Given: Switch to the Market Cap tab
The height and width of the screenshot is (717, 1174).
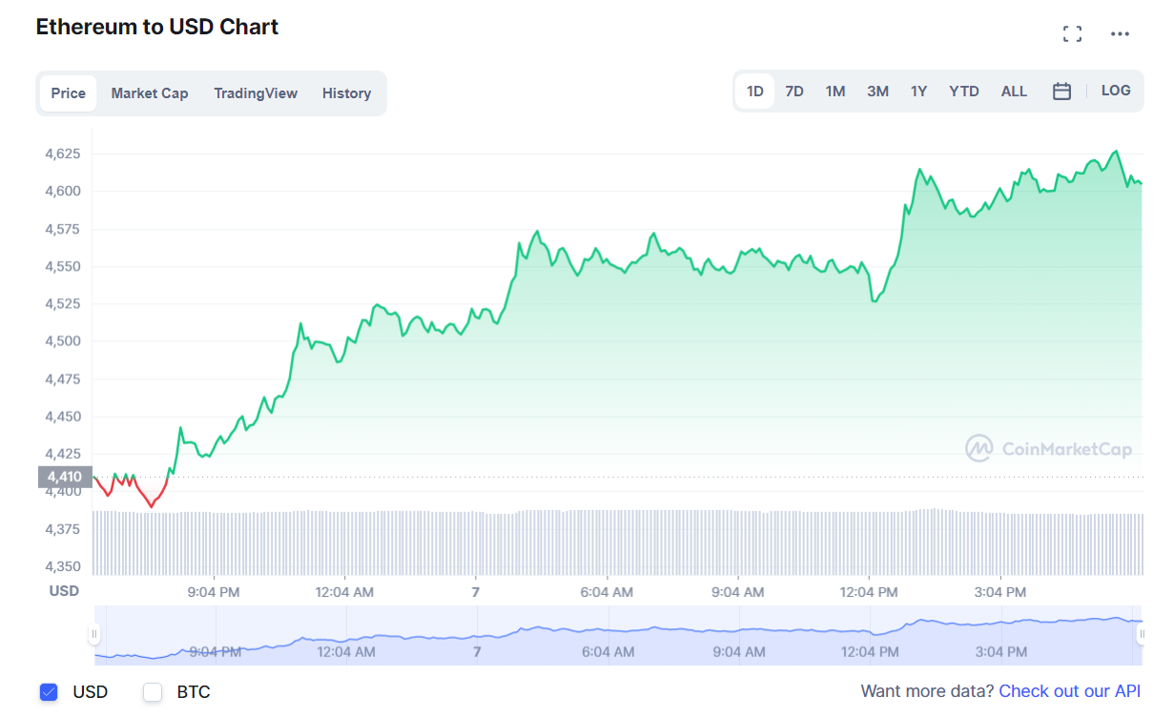Looking at the screenshot, I should (x=150, y=93).
